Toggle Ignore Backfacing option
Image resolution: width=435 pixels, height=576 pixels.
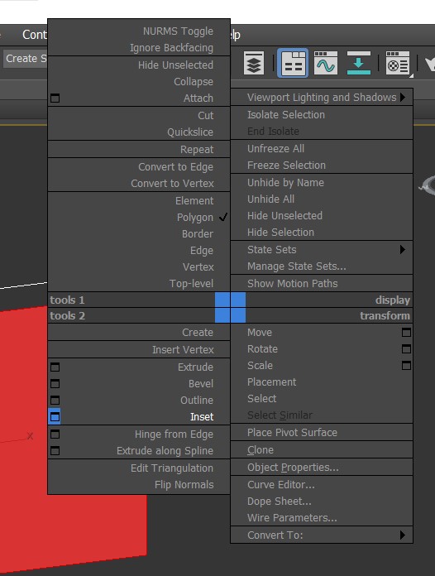coord(171,48)
